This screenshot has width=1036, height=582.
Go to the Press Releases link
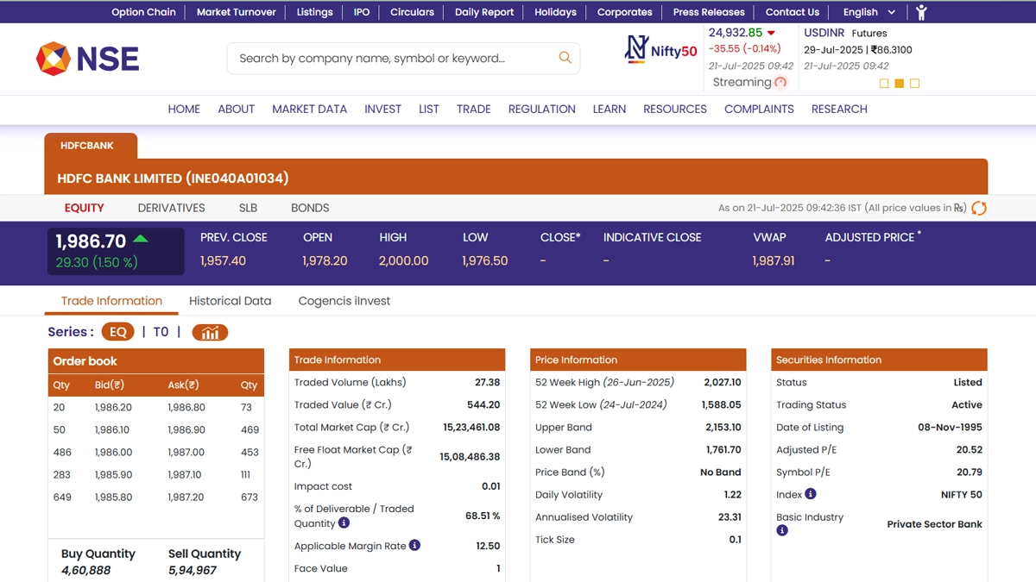708,12
